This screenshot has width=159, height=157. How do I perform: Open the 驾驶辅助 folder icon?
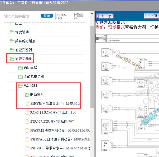12,32
